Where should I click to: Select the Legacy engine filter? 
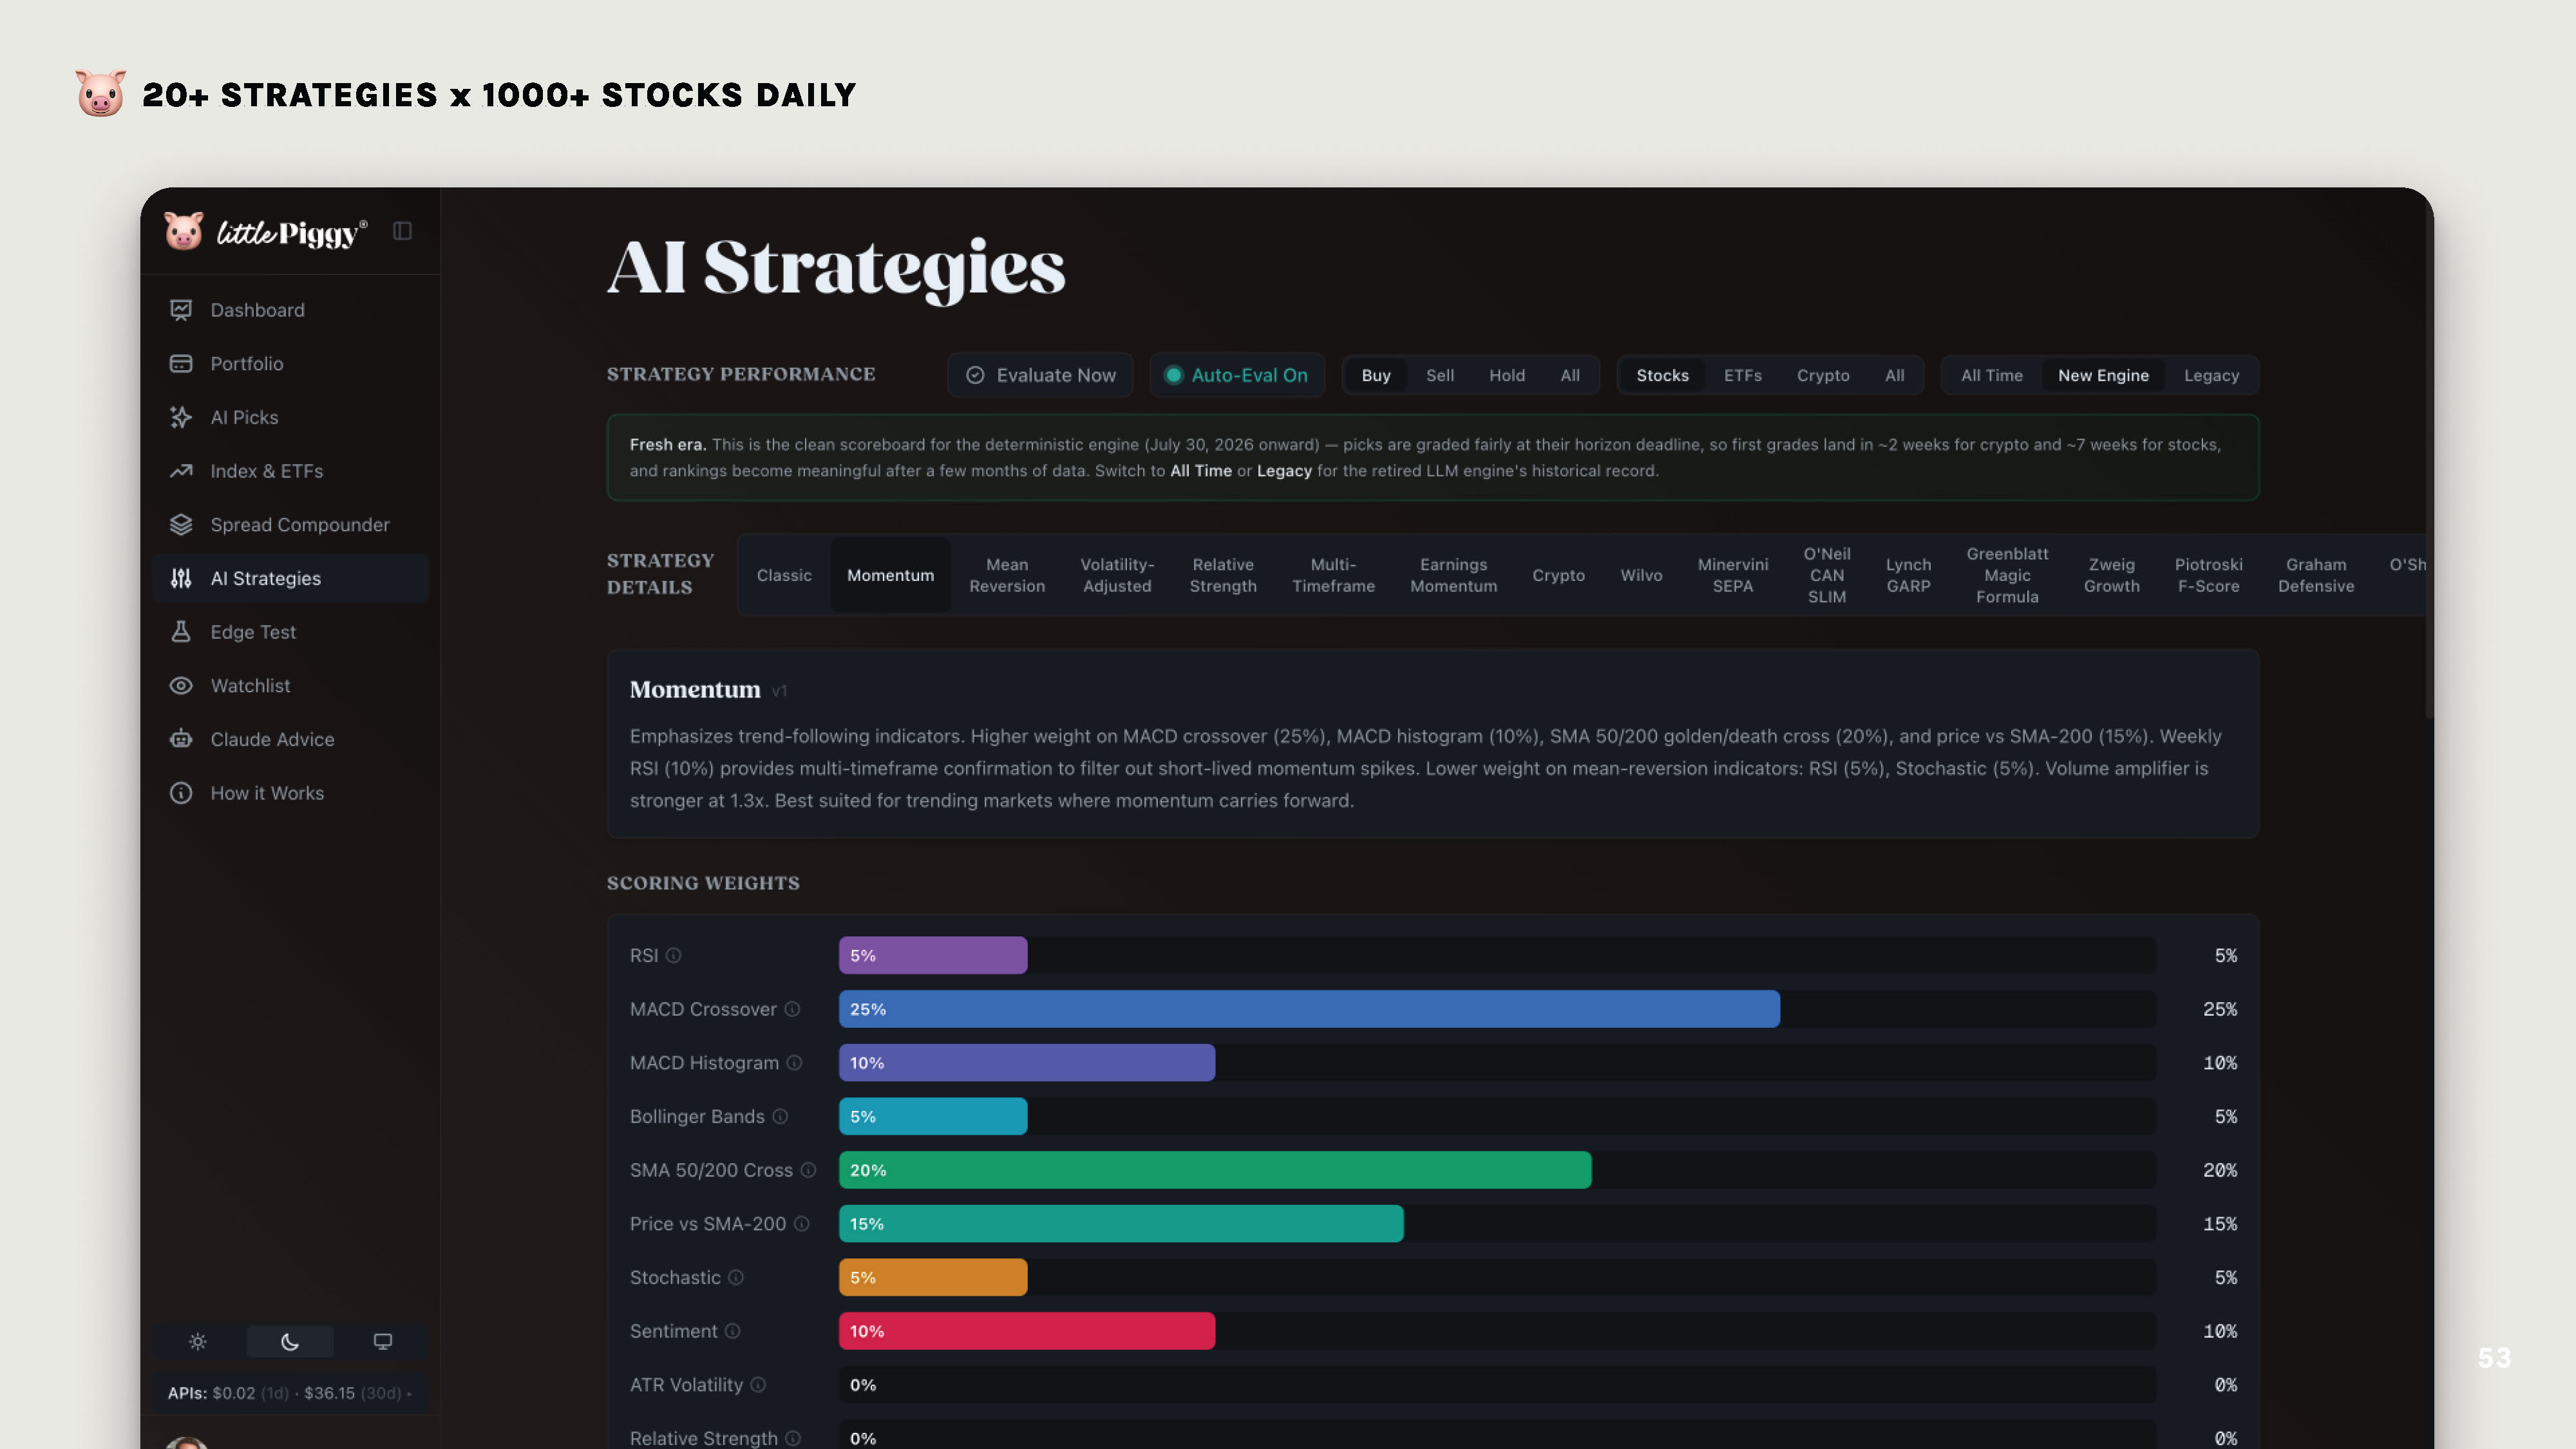[x=2211, y=375]
